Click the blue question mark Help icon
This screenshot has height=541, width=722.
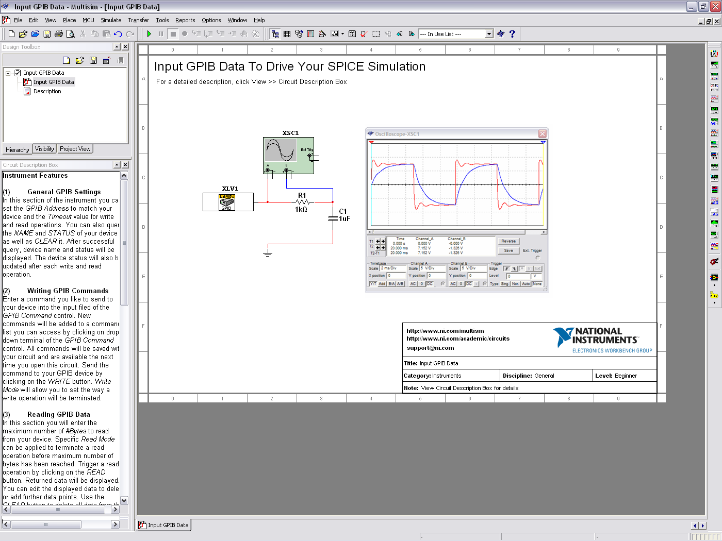pos(512,34)
